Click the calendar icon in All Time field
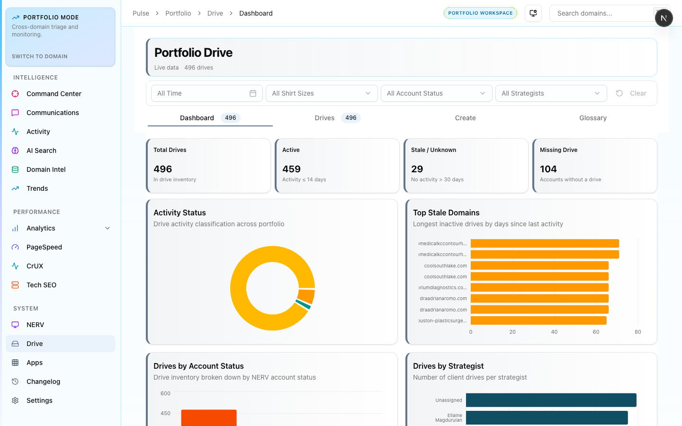Screen dimensions: 682x426 (253, 93)
